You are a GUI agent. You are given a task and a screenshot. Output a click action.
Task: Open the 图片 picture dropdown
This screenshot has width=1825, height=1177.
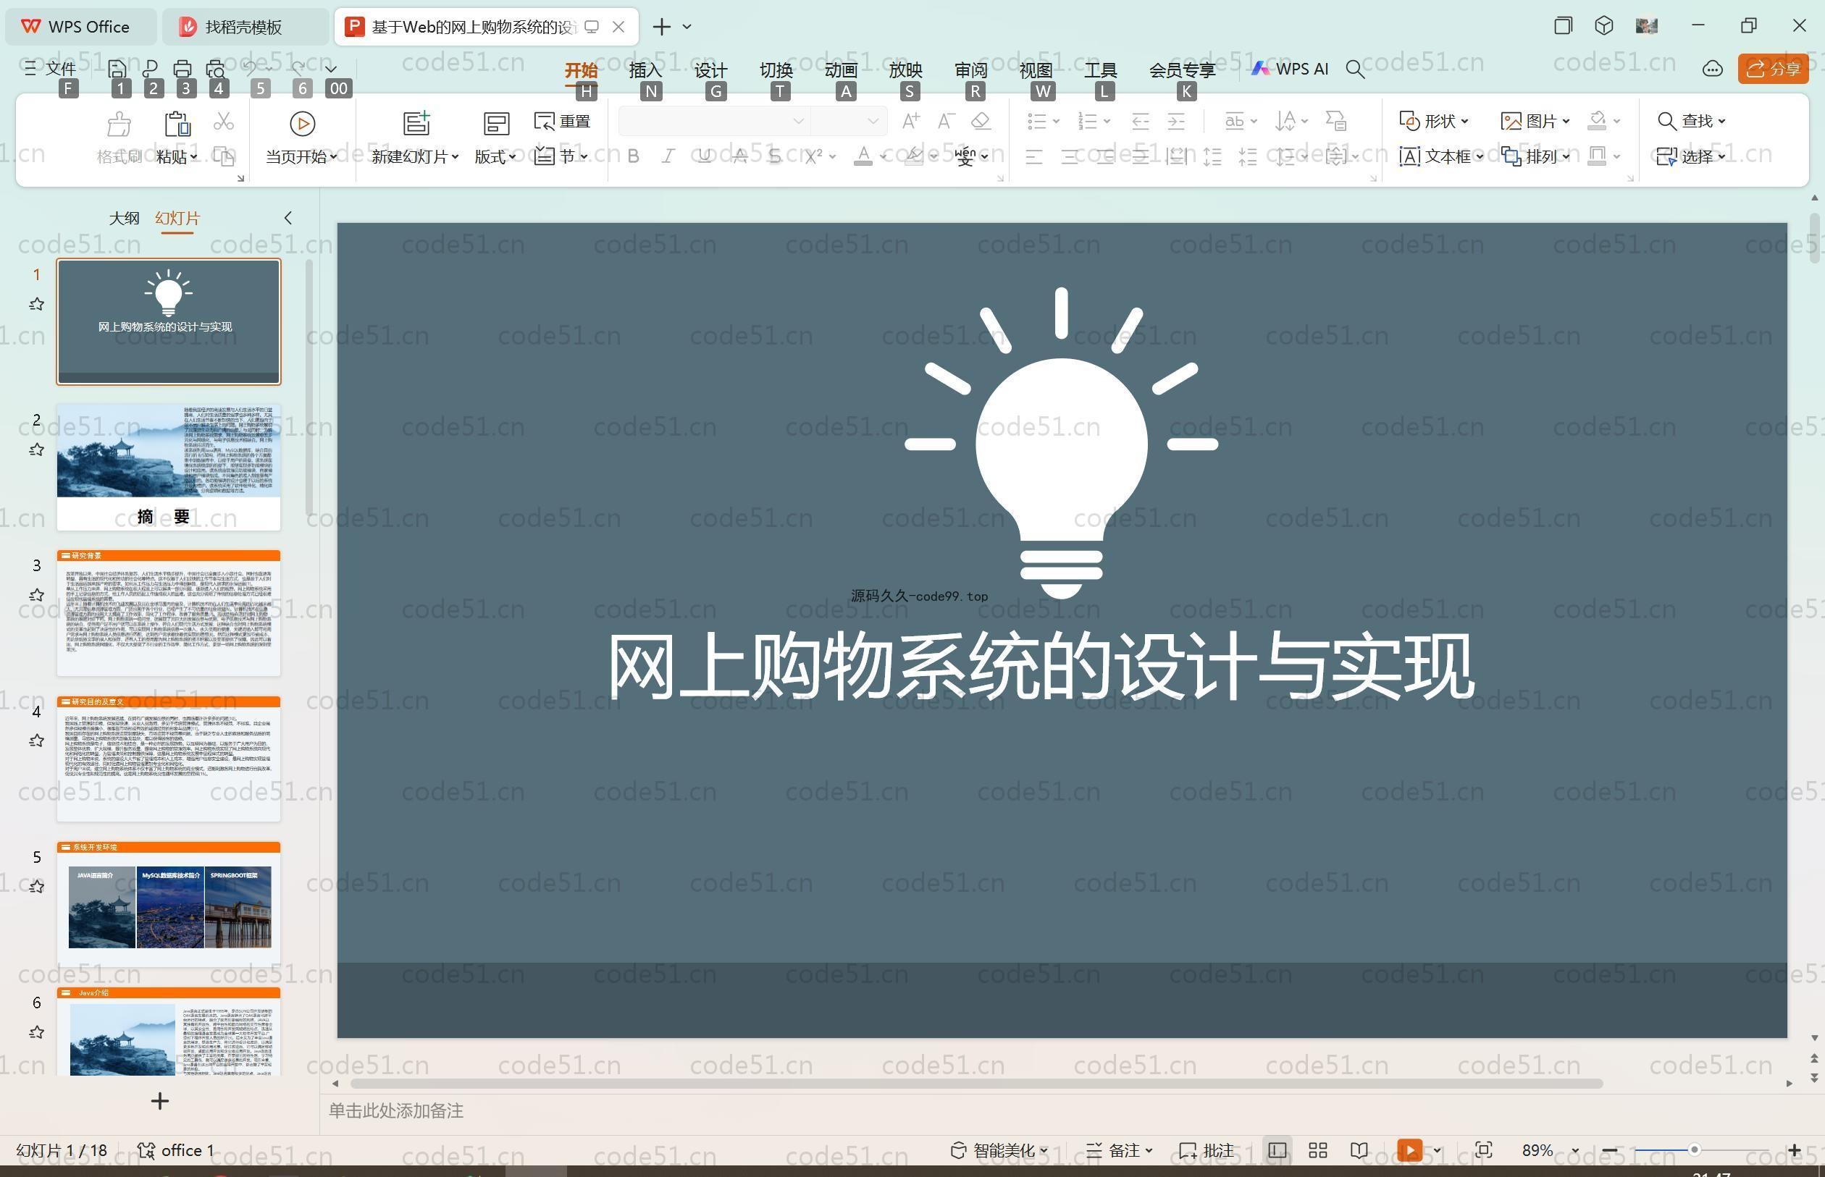[x=1535, y=121]
